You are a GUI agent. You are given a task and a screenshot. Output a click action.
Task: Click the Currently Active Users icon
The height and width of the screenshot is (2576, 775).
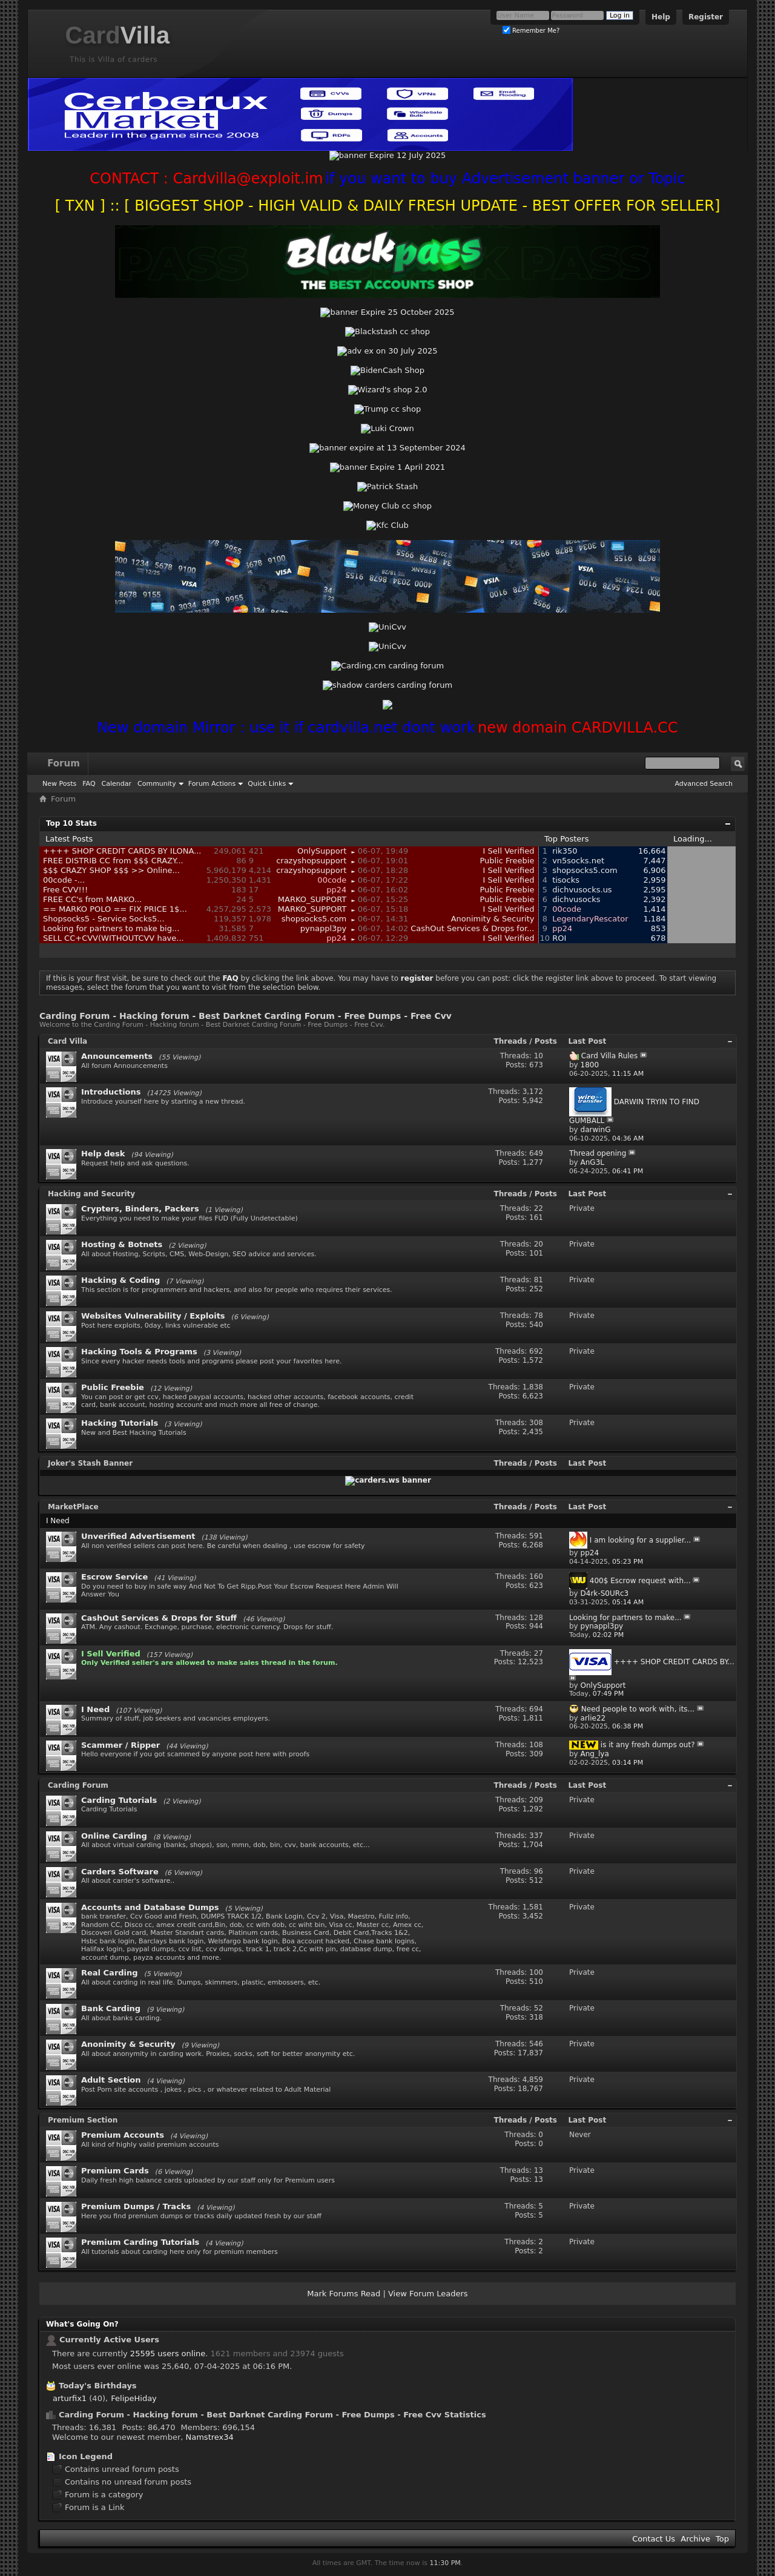[x=51, y=2340]
